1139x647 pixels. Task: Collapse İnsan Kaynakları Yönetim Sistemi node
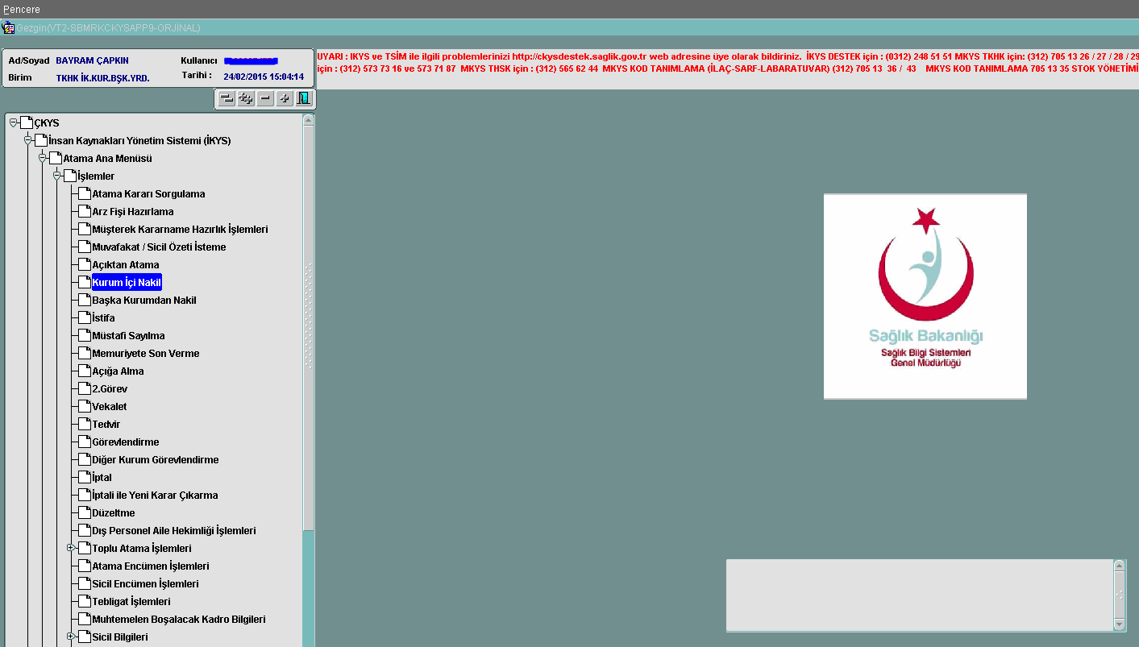[x=28, y=140]
